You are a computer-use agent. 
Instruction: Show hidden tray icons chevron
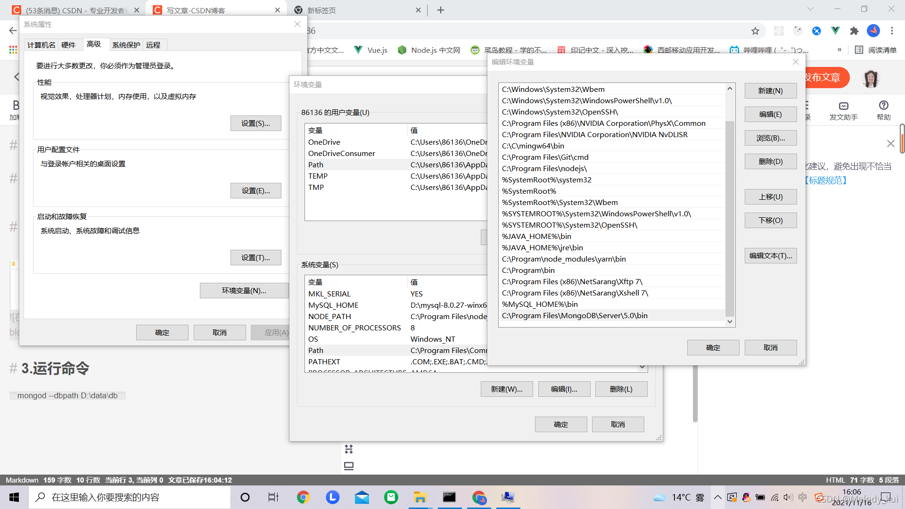pyautogui.click(x=717, y=497)
